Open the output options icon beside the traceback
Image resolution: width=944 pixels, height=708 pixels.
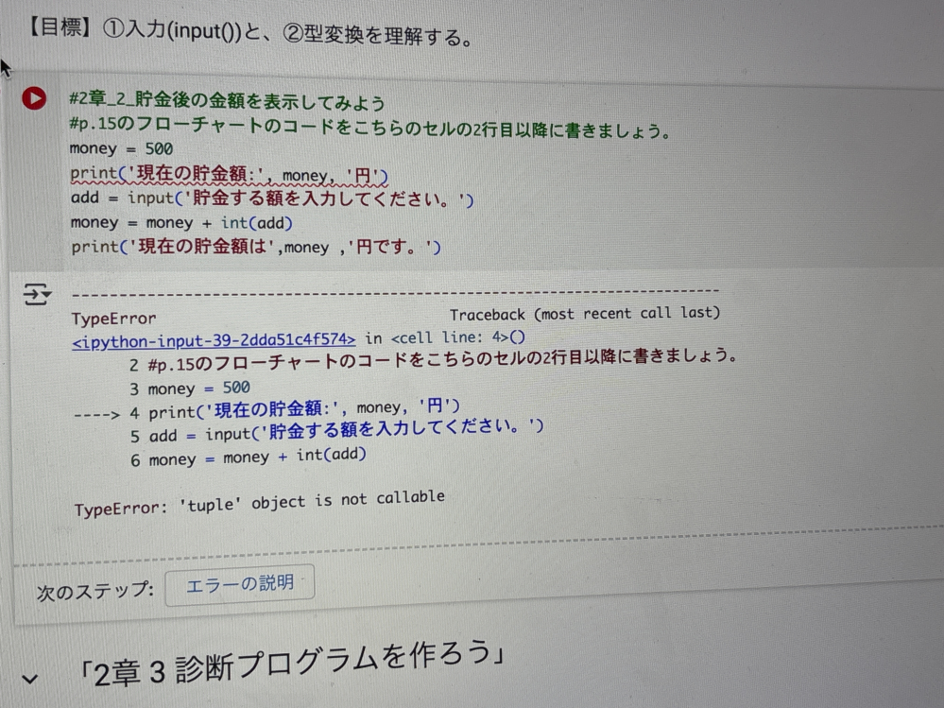tap(37, 294)
